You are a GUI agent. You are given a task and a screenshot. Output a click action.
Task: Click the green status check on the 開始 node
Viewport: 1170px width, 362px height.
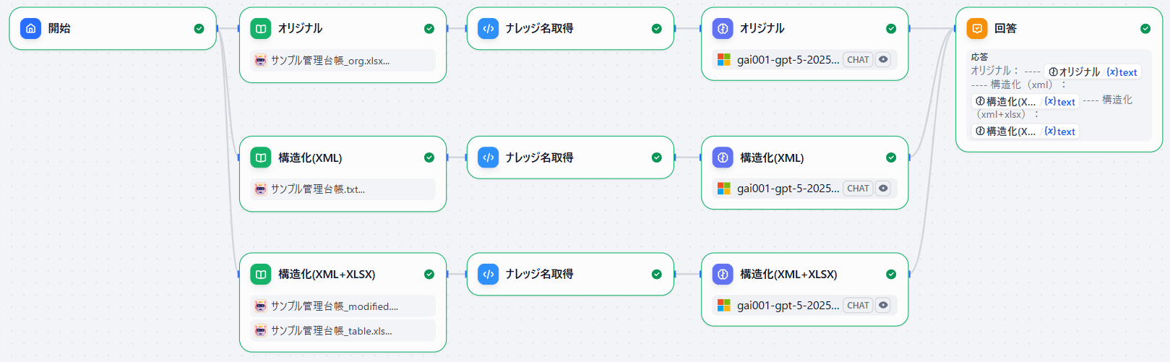point(199,29)
